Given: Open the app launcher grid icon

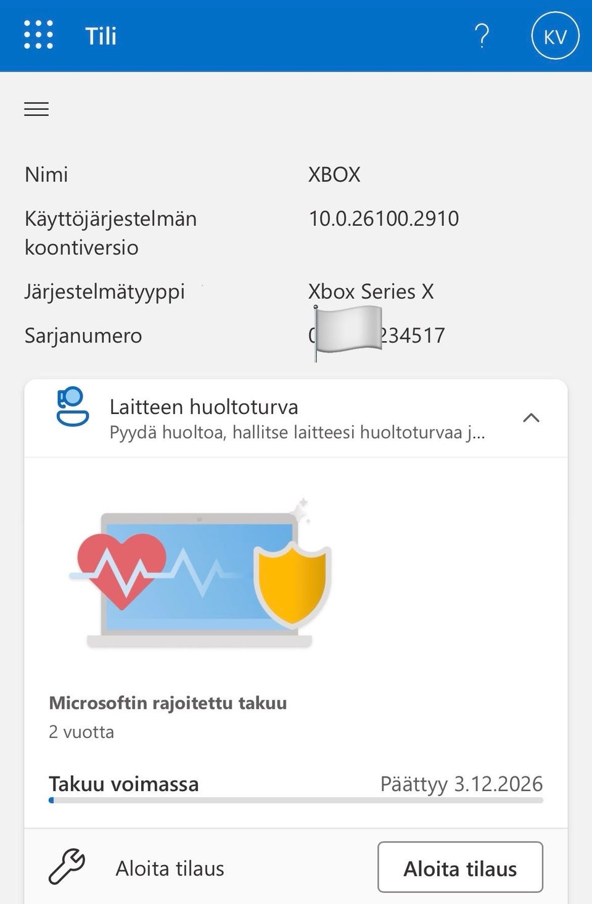Looking at the screenshot, I should click(38, 35).
